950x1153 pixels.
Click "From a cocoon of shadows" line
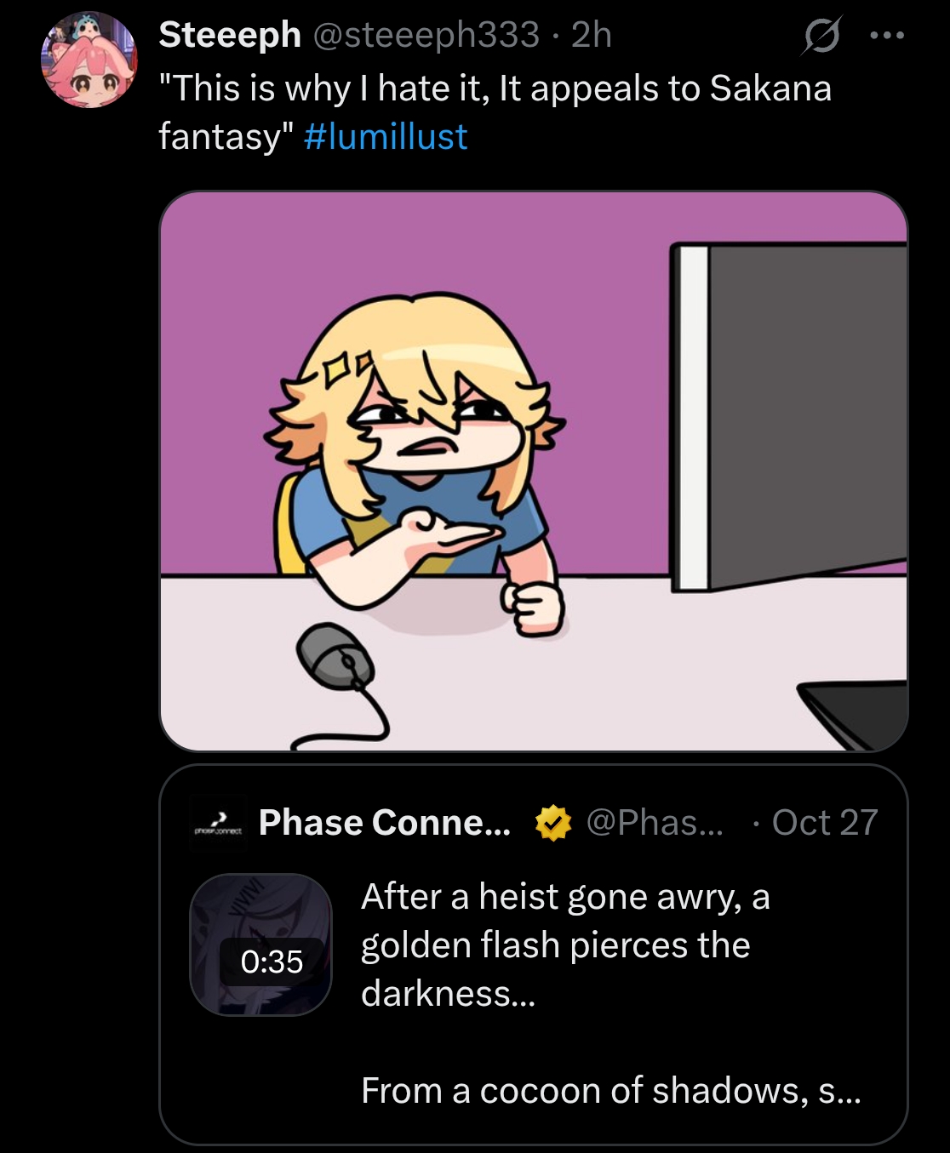pos(610,1090)
